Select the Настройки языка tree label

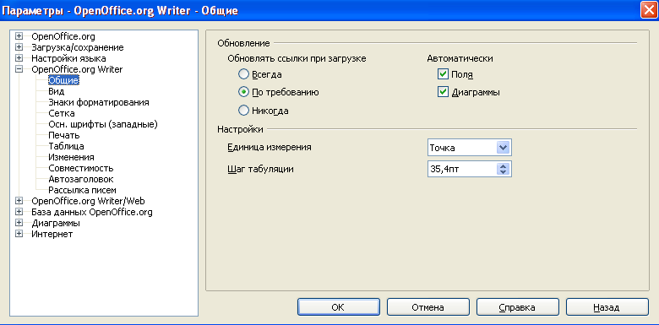click(68, 58)
